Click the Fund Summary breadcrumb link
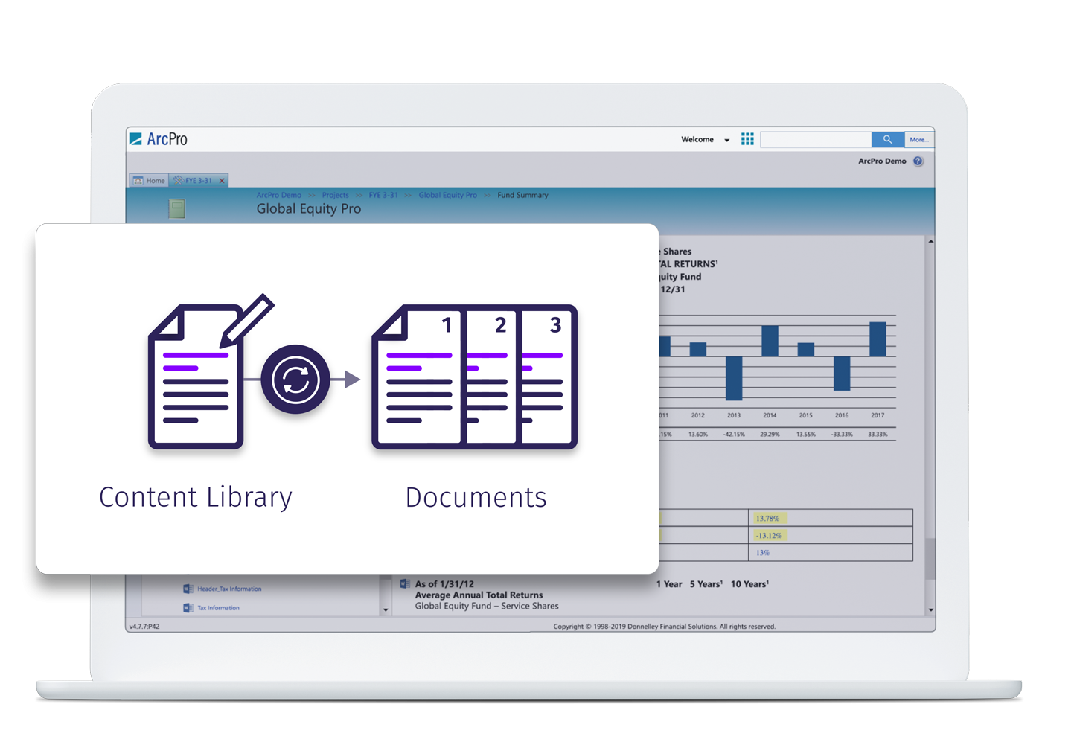The image size is (1074, 736). 521,195
